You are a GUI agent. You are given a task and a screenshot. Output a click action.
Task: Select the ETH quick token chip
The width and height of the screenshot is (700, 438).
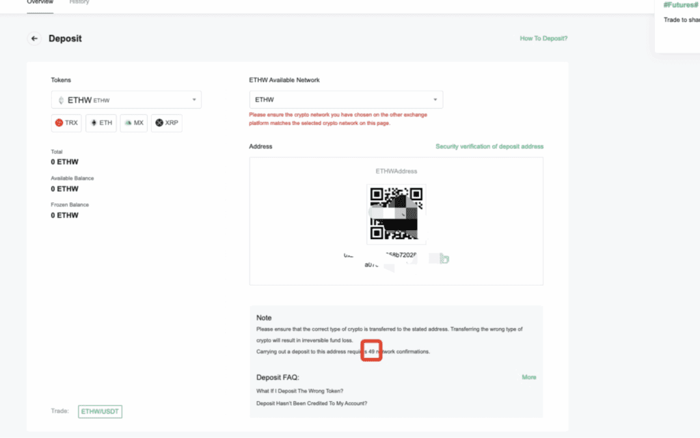pyautogui.click(x=101, y=123)
